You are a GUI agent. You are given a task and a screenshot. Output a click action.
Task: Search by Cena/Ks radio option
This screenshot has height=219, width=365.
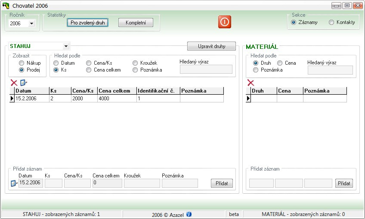coord(89,63)
